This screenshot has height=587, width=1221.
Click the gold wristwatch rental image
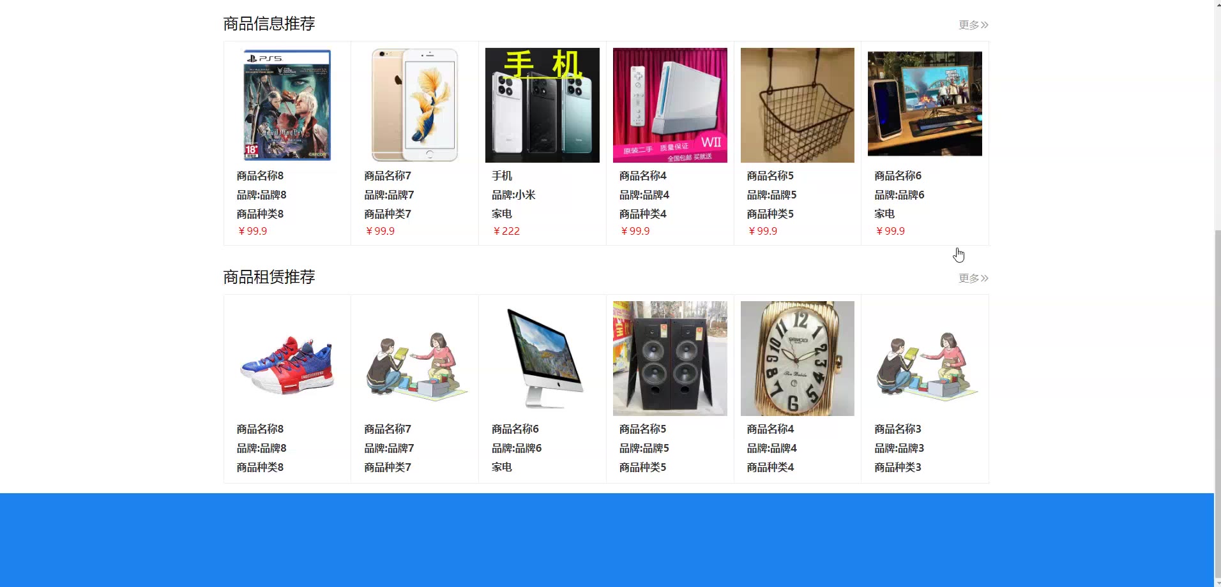(797, 359)
